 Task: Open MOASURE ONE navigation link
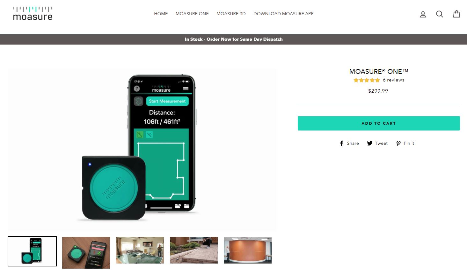coord(192,14)
